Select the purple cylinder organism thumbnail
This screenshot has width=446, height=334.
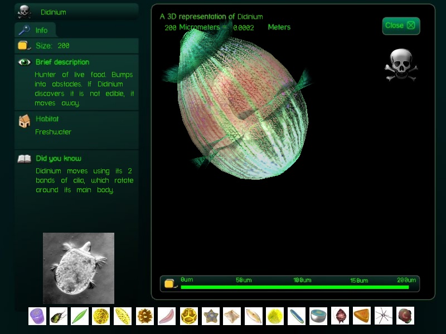pyautogui.click(x=37, y=316)
